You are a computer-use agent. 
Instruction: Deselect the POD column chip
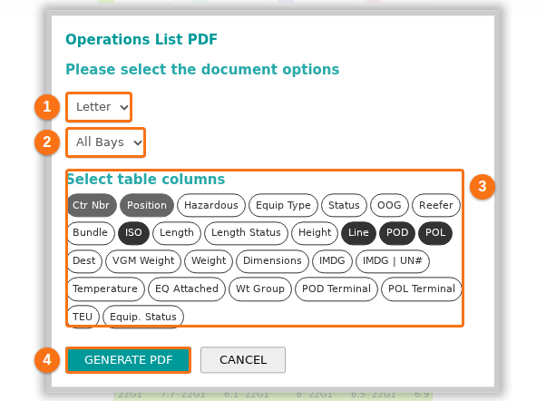(x=397, y=233)
